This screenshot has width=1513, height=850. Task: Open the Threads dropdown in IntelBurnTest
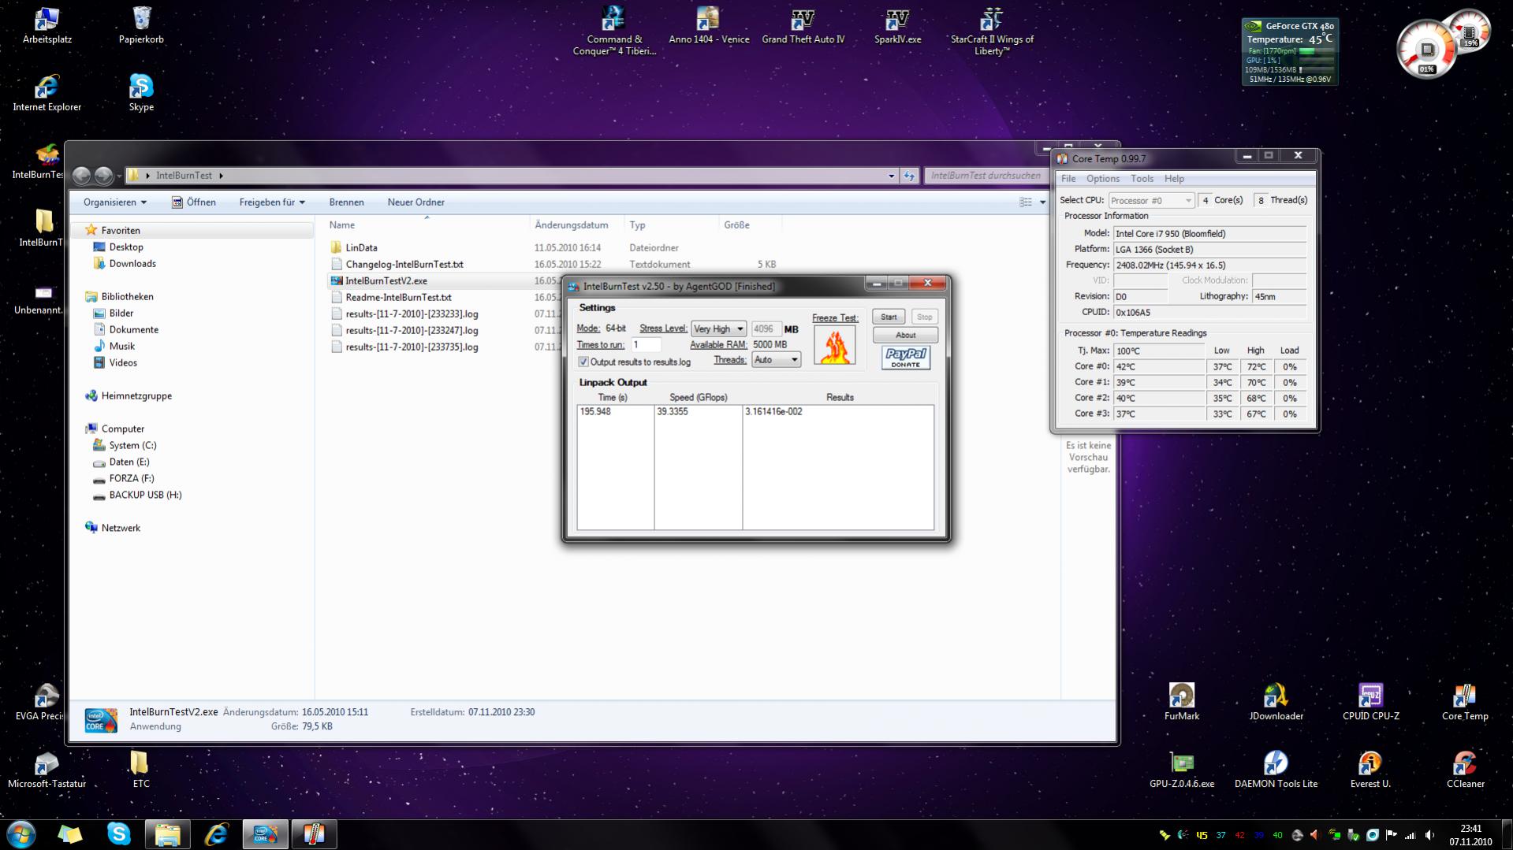point(776,360)
